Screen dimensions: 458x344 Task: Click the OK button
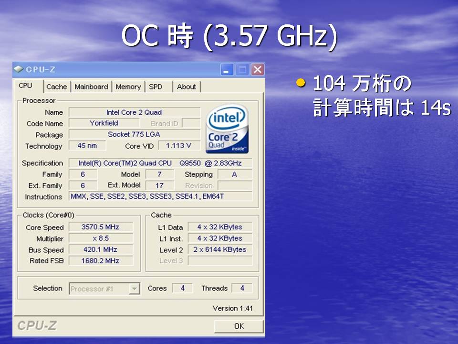(239, 326)
